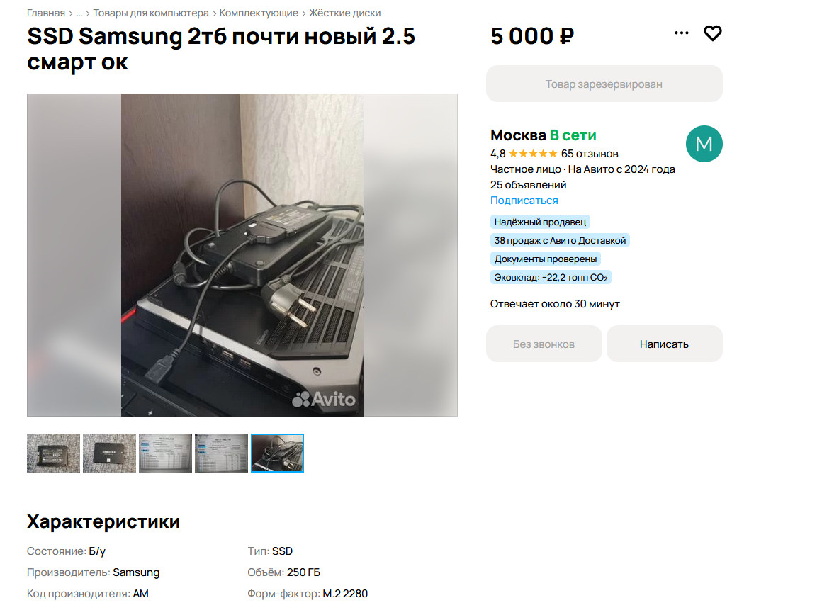Select the second Samsung SSD thumbnail
822x615 pixels.
[x=110, y=453]
